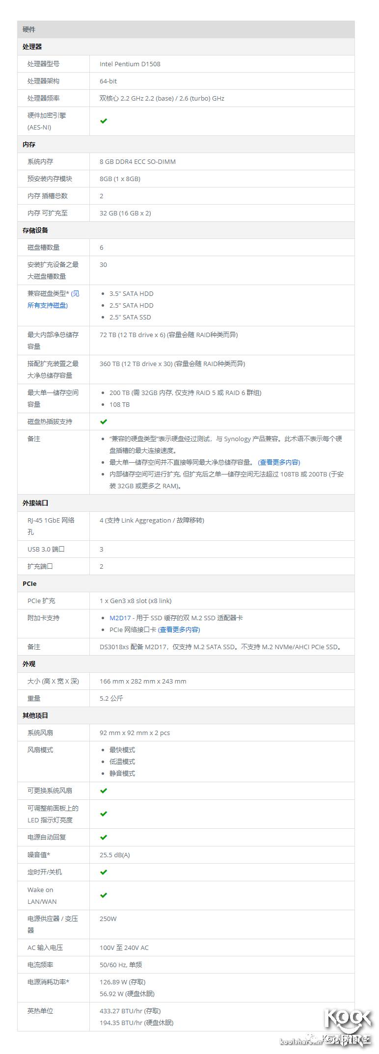The width and height of the screenshot is (379, 1054).
Task: Click the 2.5" SATA SSD list item
Action: tap(130, 317)
